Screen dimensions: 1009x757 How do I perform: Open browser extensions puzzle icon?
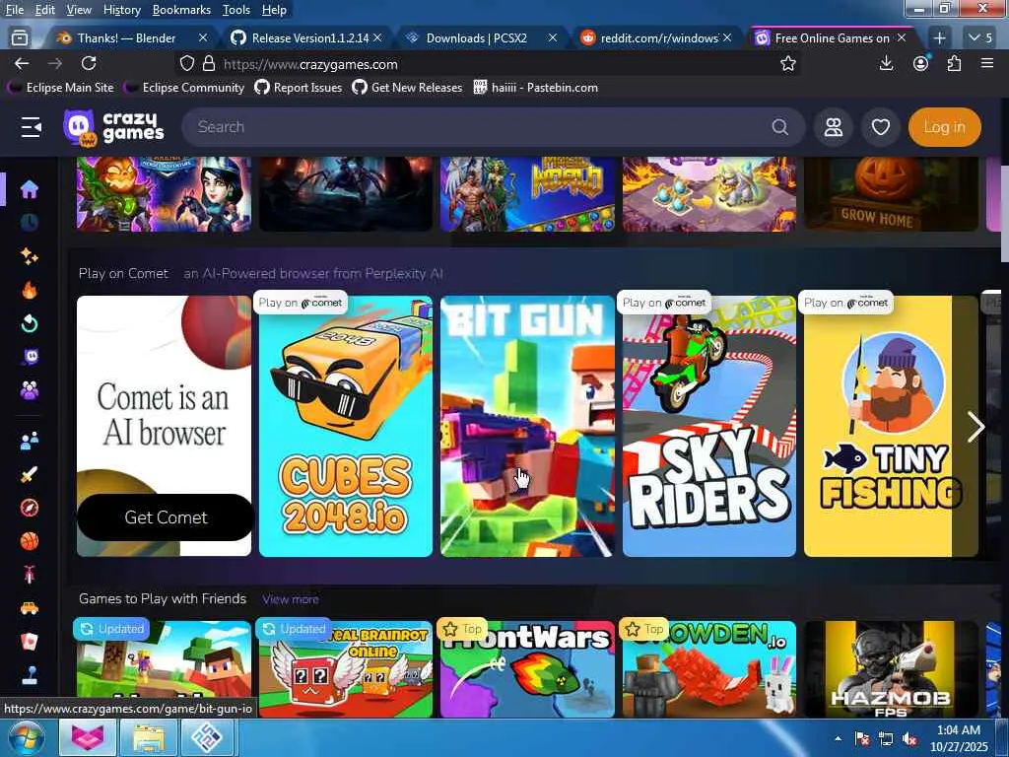click(954, 63)
